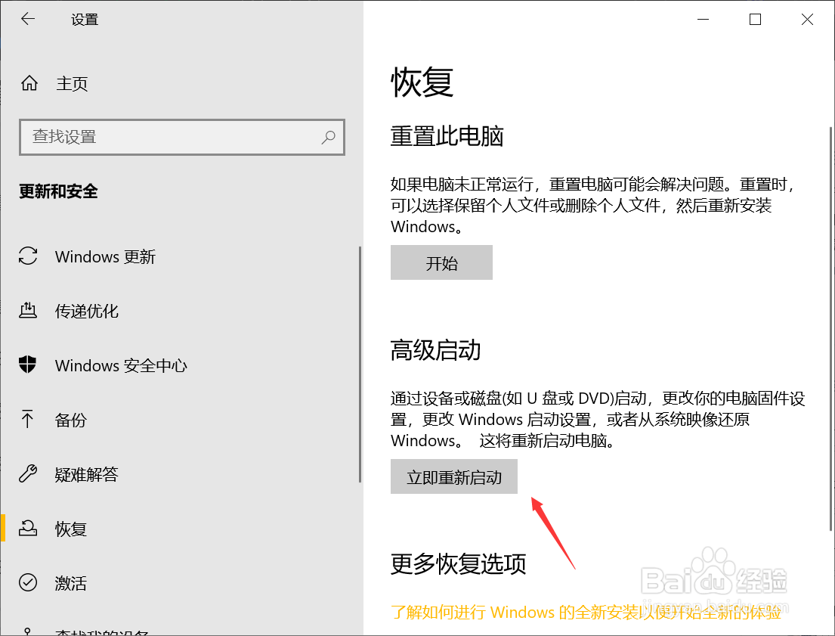Click the 主页 home icon
835x636 pixels.
(x=29, y=84)
